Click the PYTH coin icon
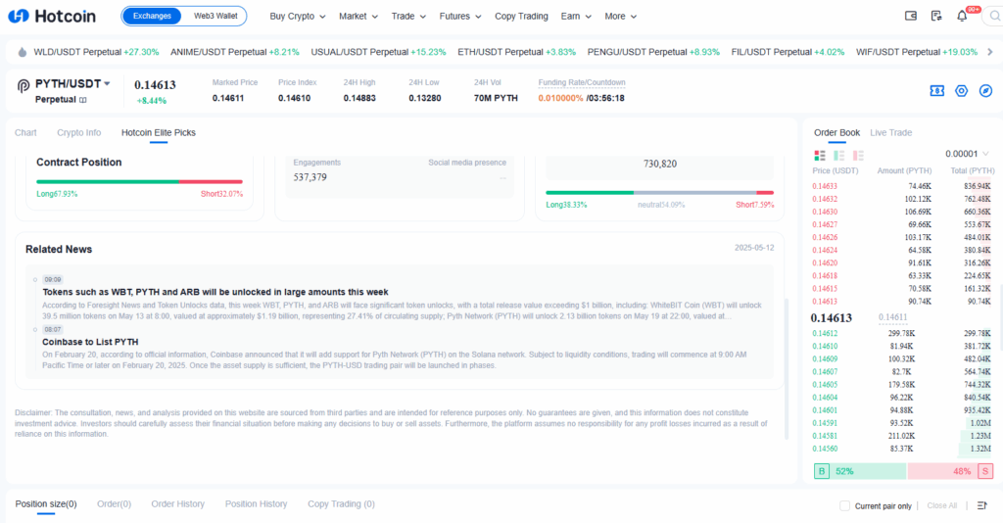Screen dimensions: 1003x523 coord(24,85)
